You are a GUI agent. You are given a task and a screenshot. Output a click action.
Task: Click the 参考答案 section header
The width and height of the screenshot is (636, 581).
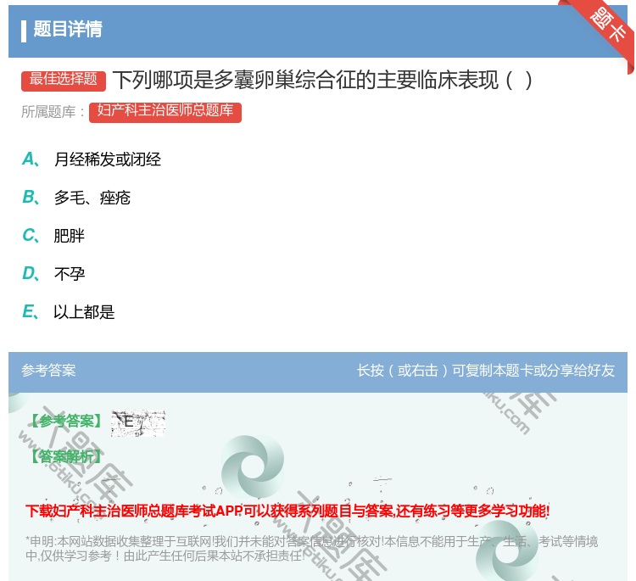[x=48, y=371]
